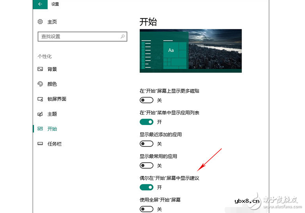Image resolution: width=305 pixels, height=213 pixels.
Task: Enable 显示最近添加的应用 switch
Action: (x=147, y=144)
